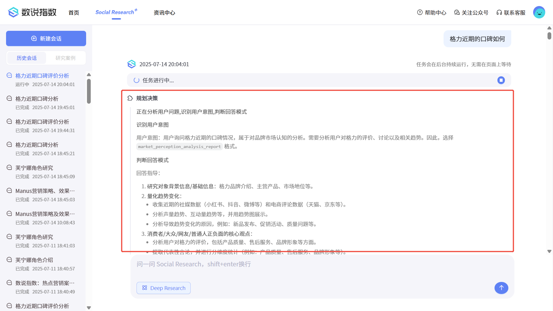The height and width of the screenshot is (311, 553).
Task: Click main content scrollbar up arrow
Action: tap(549, 28)
